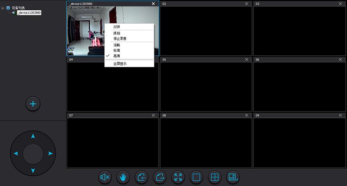
Task: Select empty video pane 05
Action: pyautogui.click(x=206, y=87)
